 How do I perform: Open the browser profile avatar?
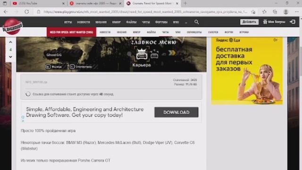coord(286,12)
